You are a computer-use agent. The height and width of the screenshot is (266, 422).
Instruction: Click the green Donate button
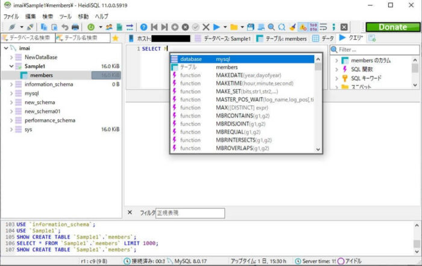(392, 27)
